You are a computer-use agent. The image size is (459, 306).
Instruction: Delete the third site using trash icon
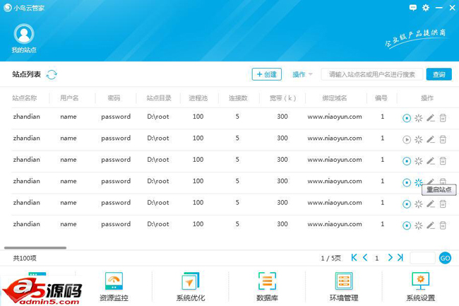click(443, 161)
